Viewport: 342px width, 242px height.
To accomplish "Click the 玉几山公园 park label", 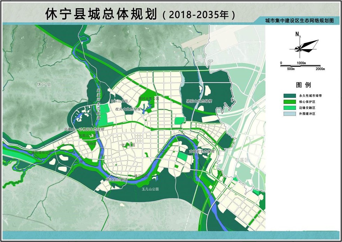I will (x=150, y=189).
